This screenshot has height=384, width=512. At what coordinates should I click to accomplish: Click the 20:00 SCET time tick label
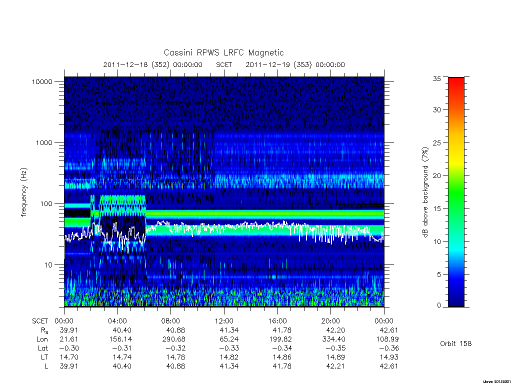point(331,321)
